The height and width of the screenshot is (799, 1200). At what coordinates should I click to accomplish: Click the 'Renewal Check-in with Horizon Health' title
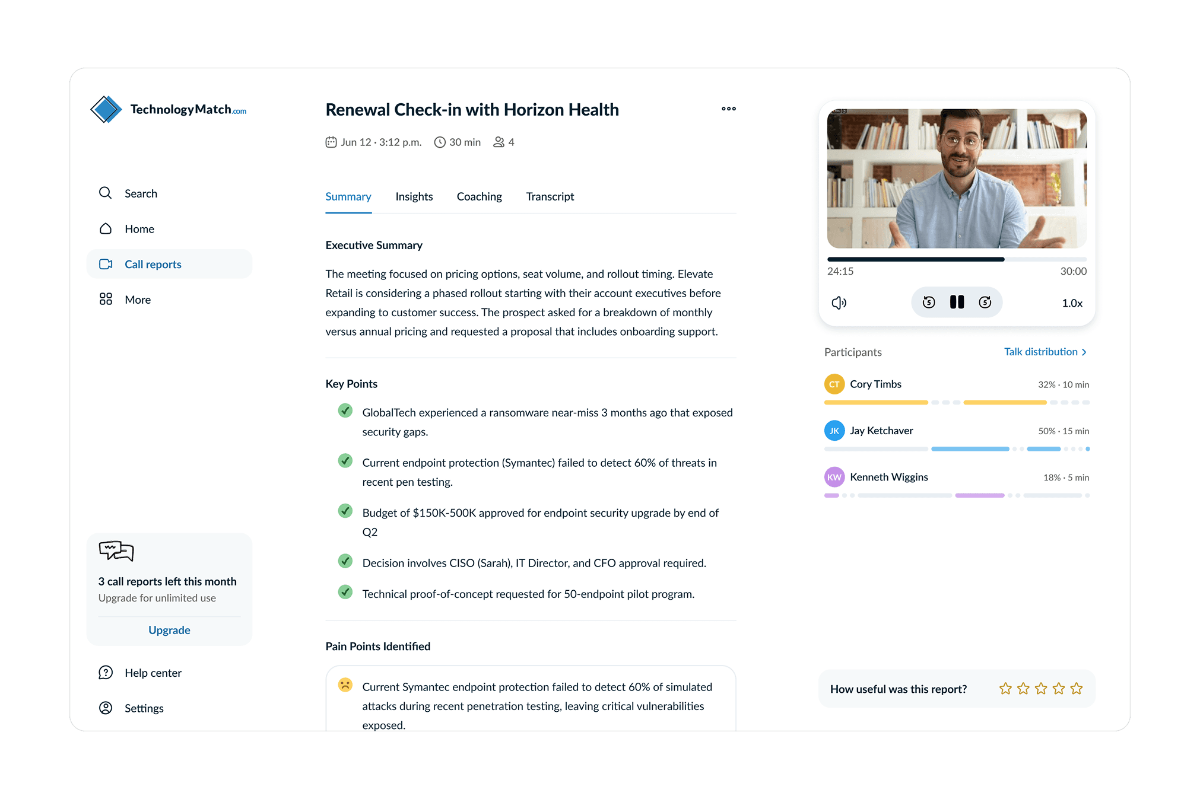point(472,110)
